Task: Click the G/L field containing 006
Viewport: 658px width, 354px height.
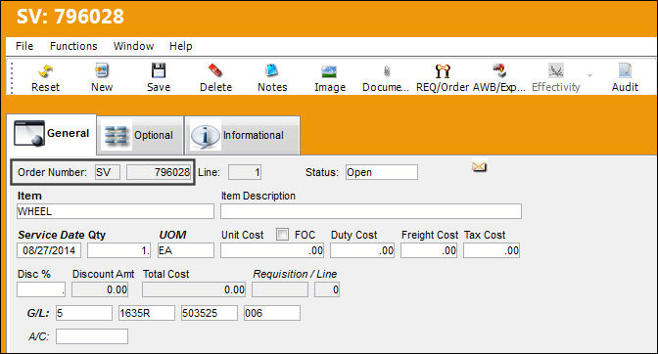Action: [272, 313]
